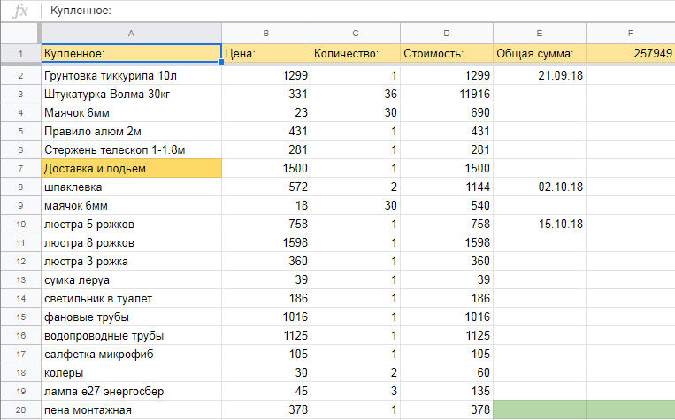Select row 10 header
675x420 pixels.
(20, 225)
